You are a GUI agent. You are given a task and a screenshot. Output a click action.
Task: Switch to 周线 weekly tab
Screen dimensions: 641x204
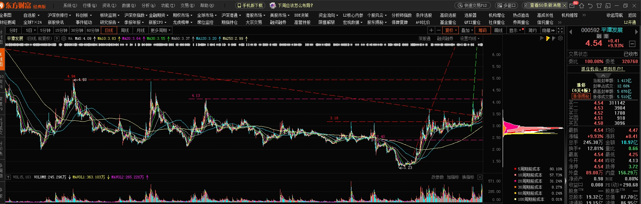point(125,30)
